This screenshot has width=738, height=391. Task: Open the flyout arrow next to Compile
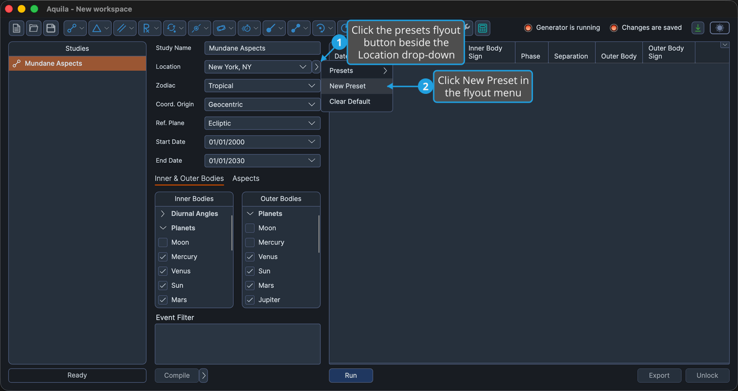[x=203, y=376]
